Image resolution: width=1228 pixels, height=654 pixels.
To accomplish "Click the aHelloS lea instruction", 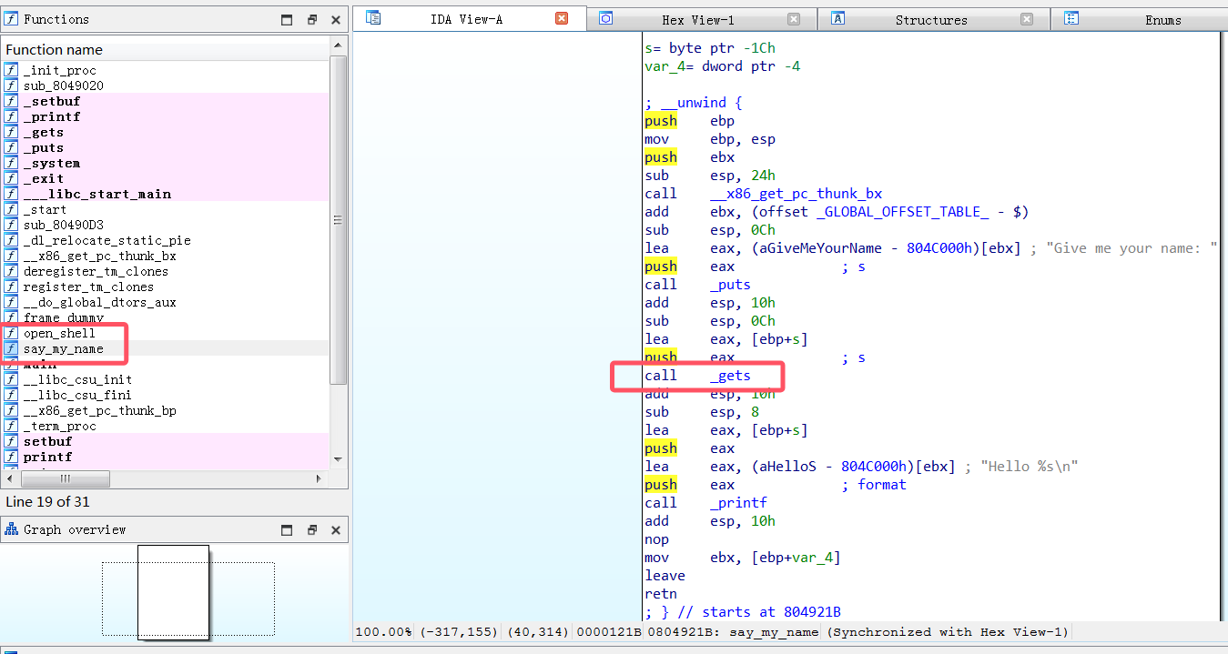I will click(861, 467).
